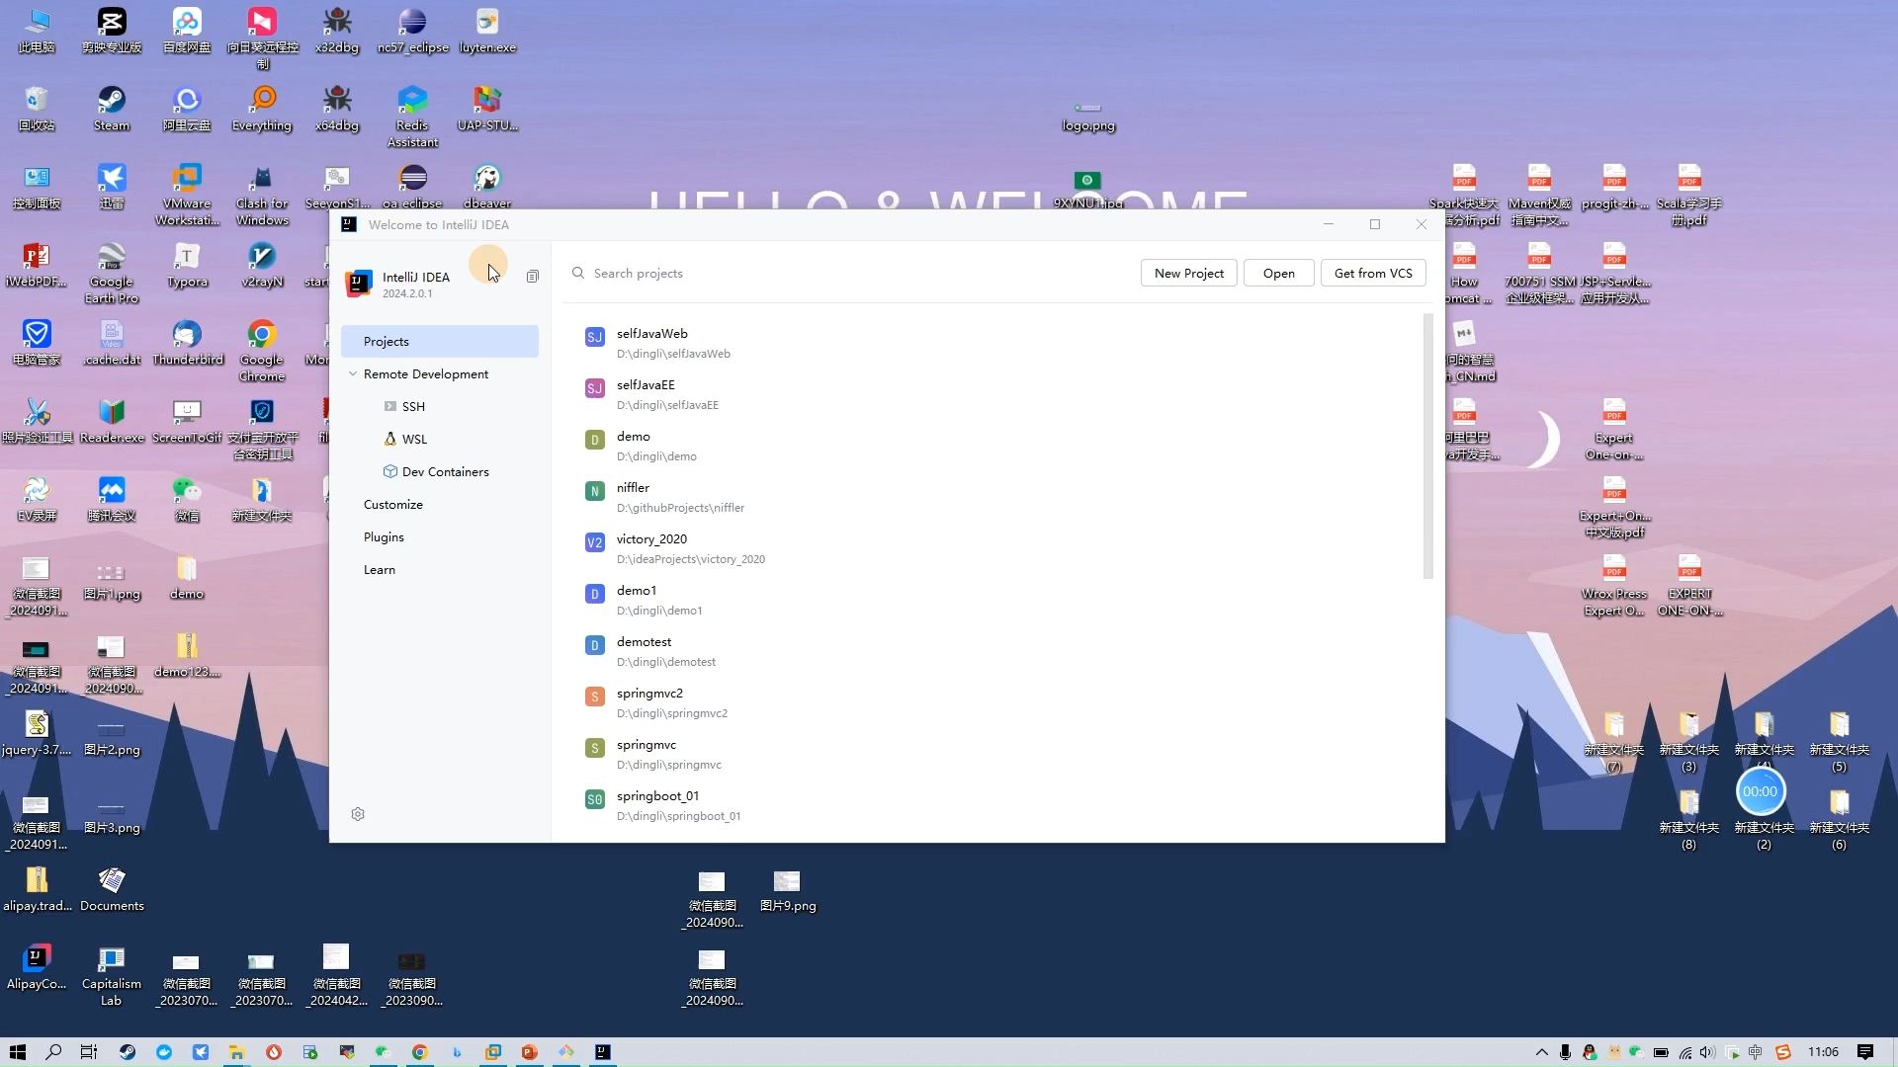The width and height of the screenshot is (1898, 1067).
Task: Click IntelliJ IDEA icon in taskbar
Action: click(603, 1052)
